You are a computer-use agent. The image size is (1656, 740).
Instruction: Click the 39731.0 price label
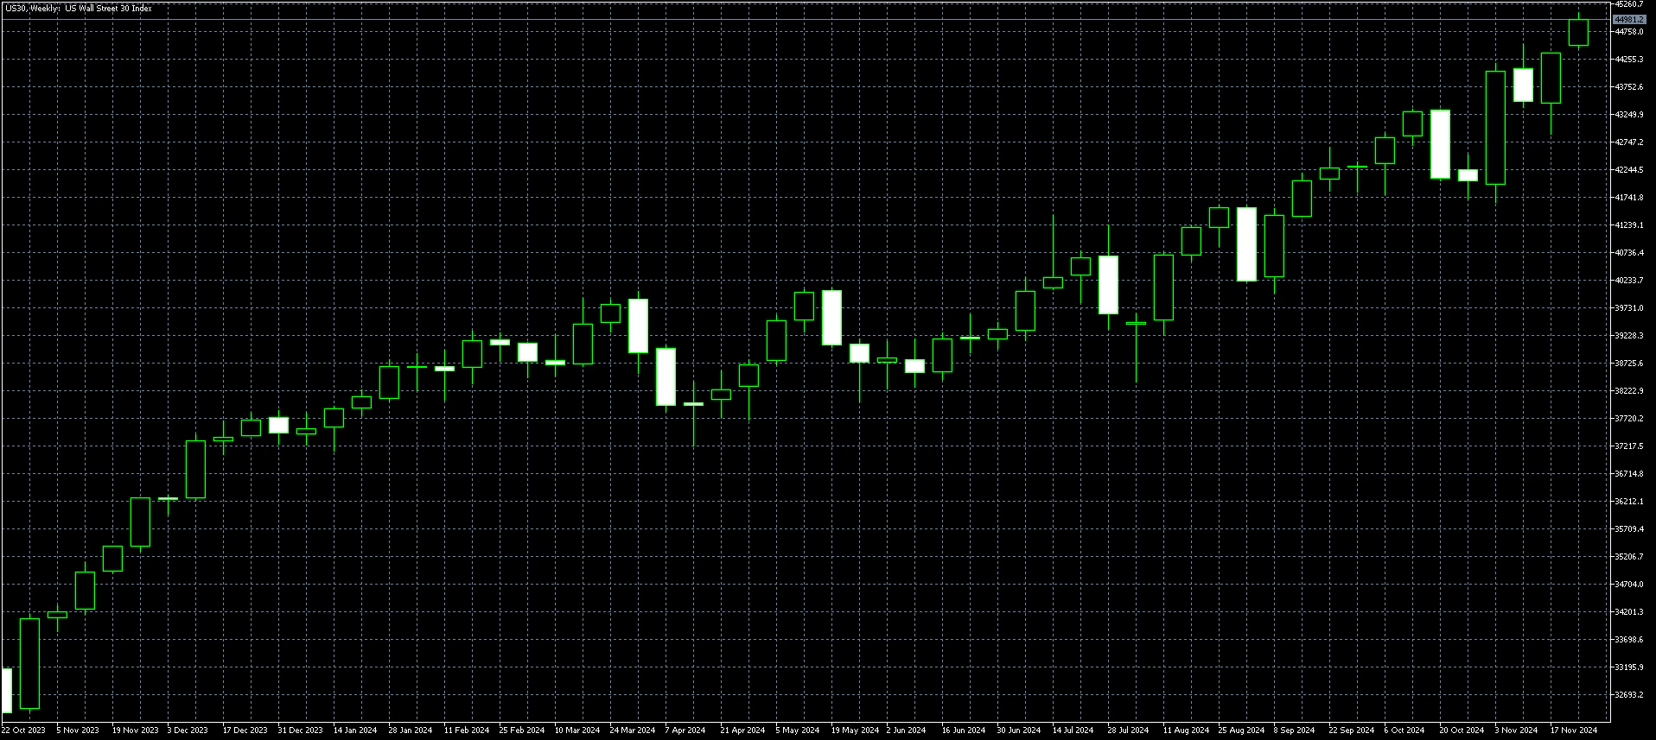1629,308
